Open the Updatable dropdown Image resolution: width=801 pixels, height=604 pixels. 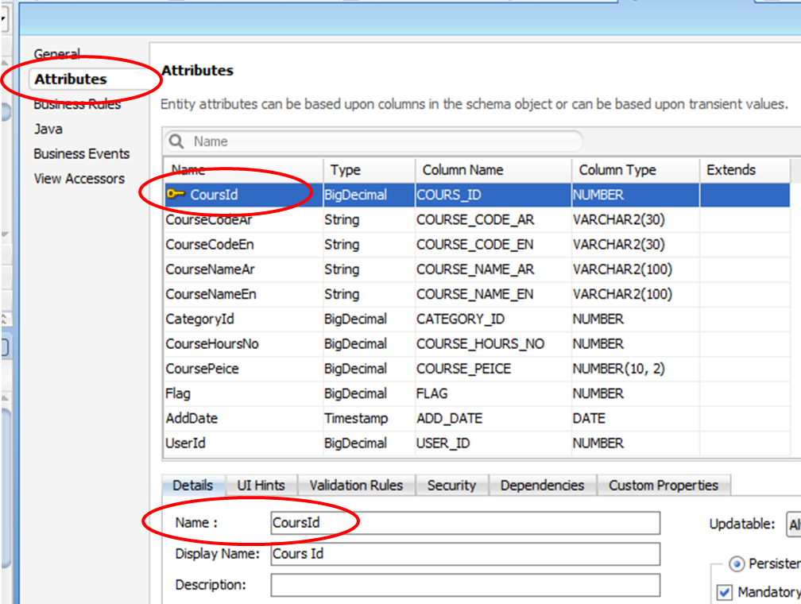click(792, 524)
